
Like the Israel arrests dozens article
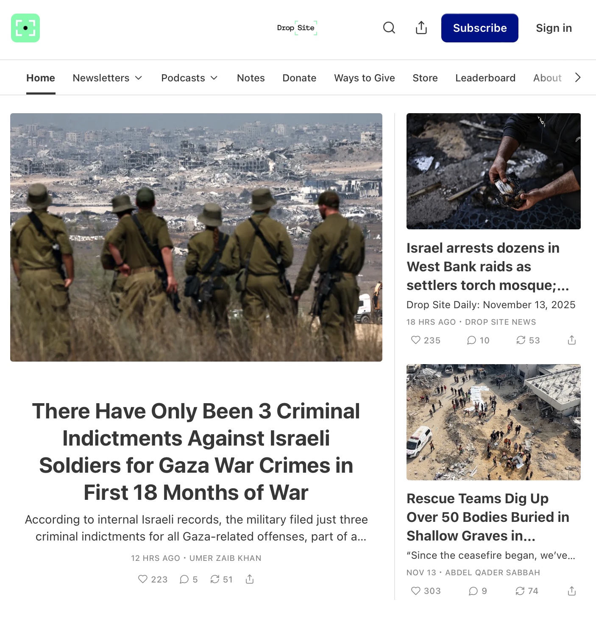426,340
